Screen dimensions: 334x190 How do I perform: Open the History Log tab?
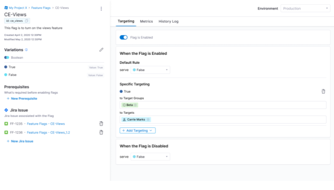click(x=169, y=21)
